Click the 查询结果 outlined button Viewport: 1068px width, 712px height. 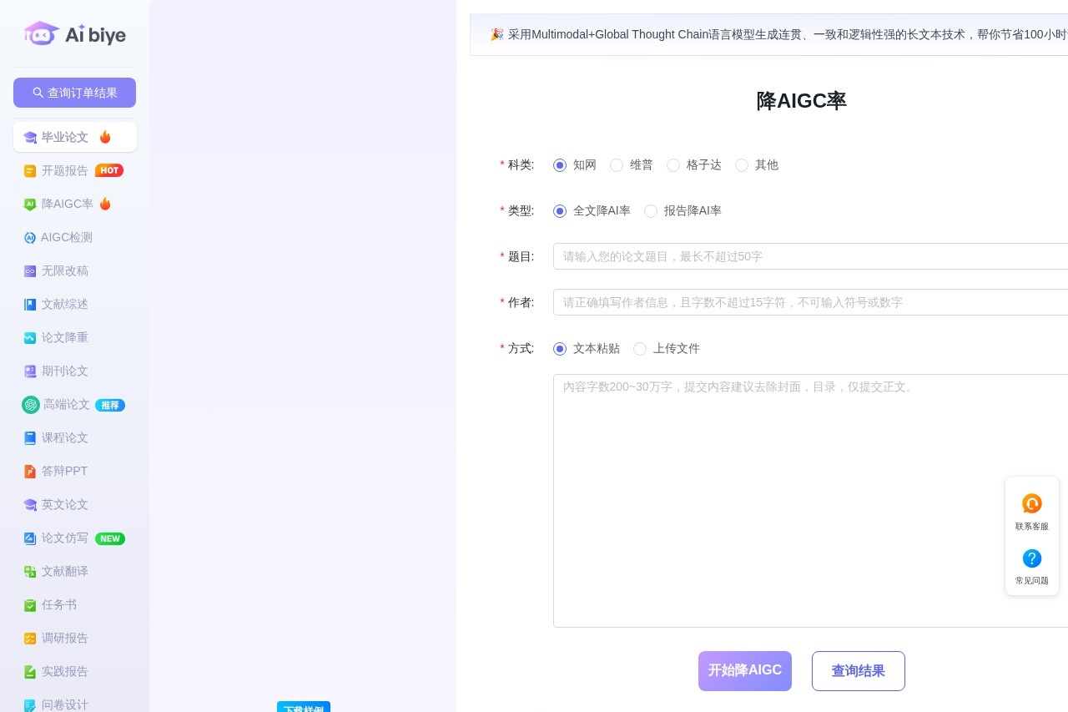pos(858,671)
